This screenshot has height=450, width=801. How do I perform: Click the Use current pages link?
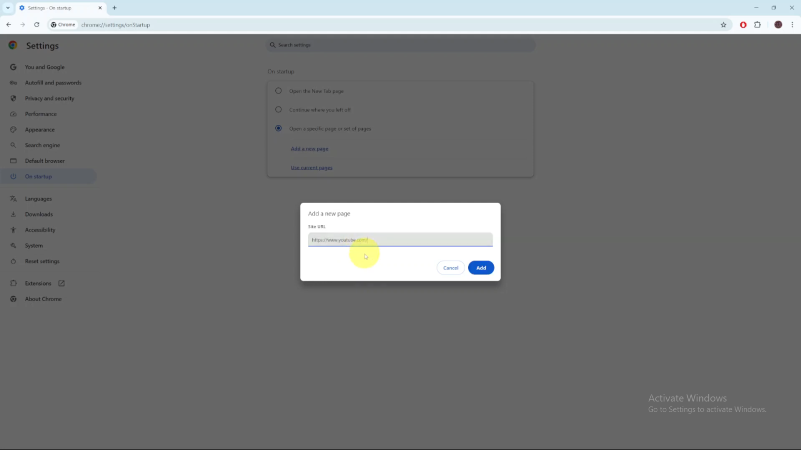311,167
